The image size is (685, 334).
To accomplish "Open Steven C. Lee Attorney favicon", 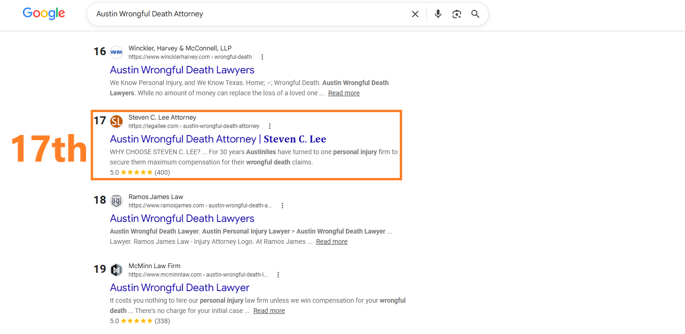I will (116, 121).
